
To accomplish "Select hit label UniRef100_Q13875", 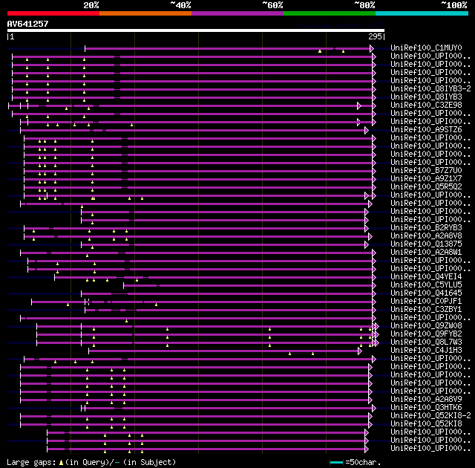I will pyautogui.click(x=426, y=244).
